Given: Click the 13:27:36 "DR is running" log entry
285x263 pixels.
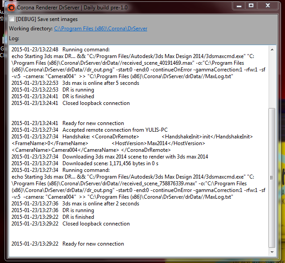Looking at the screenshot, I should point(53,210).
